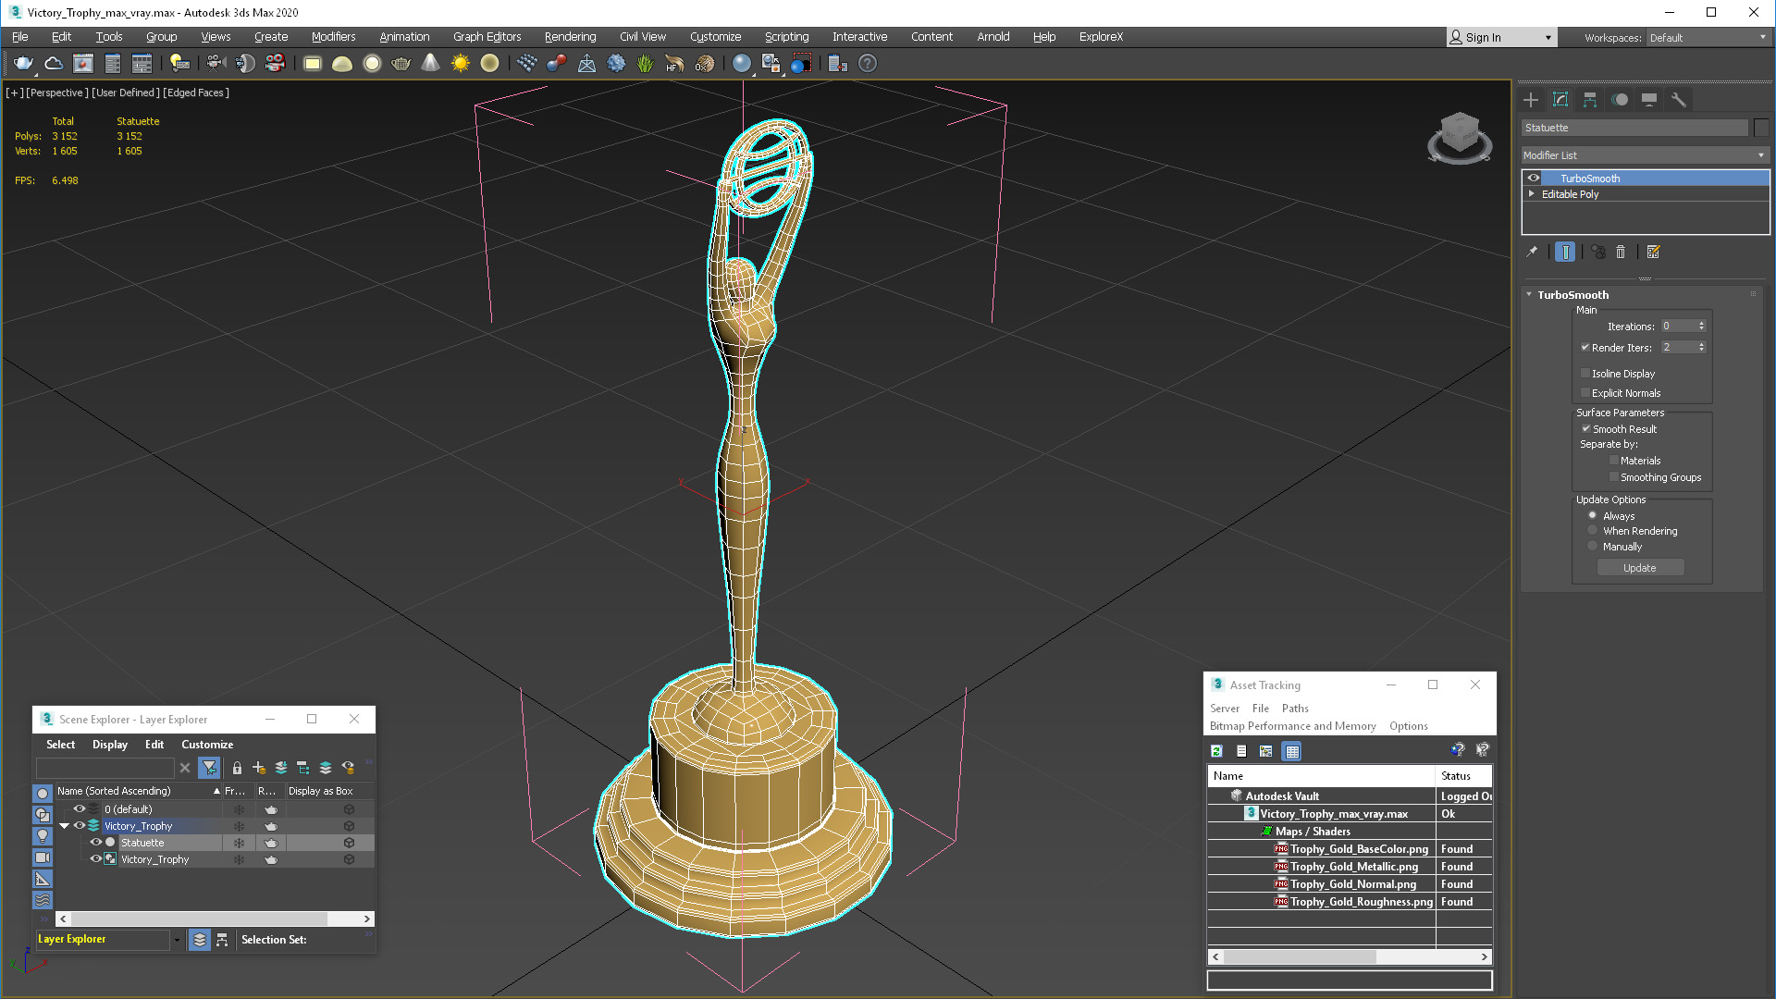
Task: Click the Render Iters spinner arrows
Action: (x=1701, y=348)
